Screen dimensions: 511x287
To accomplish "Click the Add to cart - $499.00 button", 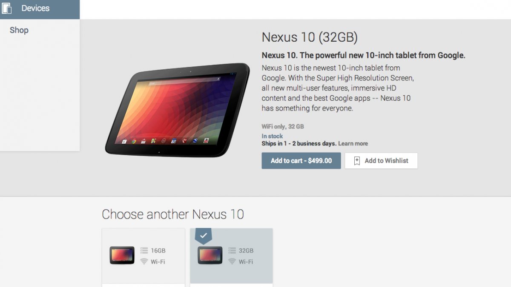I will point(301,161).
